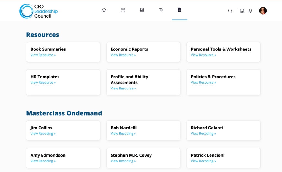Select the Book Summaries card title
The height and width of the screenshot is (172, 282).
coord(48,49)
